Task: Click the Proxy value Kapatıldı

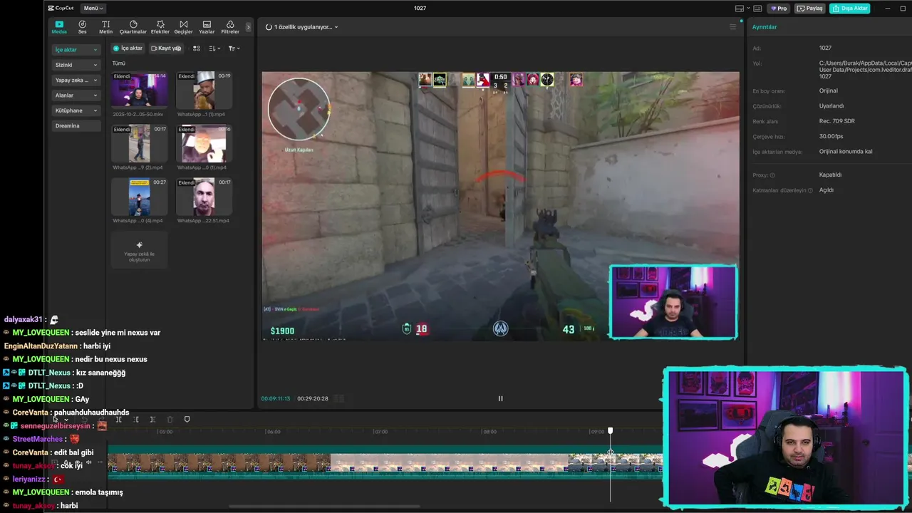Action: (830, 175)
